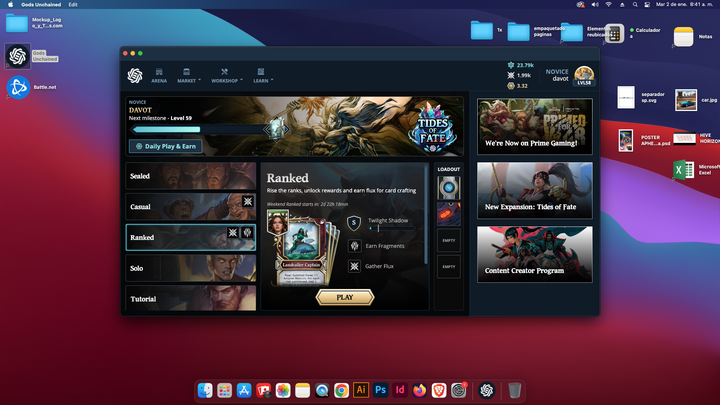
Task: Click the Gather Flux icon
Action: tap(354, 266)
